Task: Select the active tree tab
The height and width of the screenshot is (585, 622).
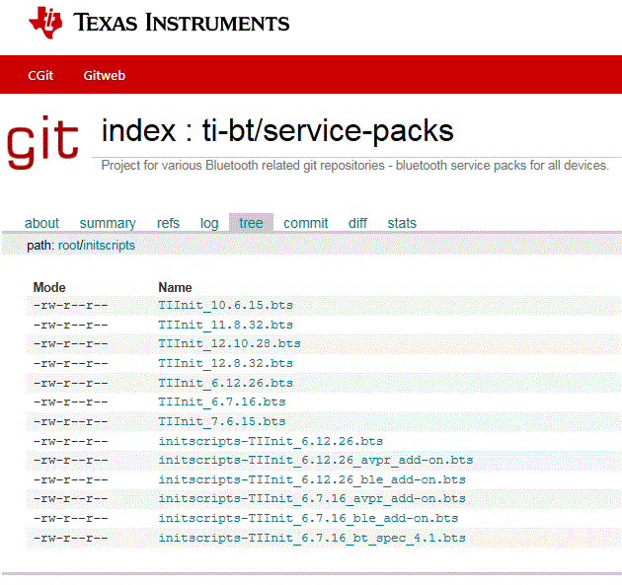Action: 251,223
